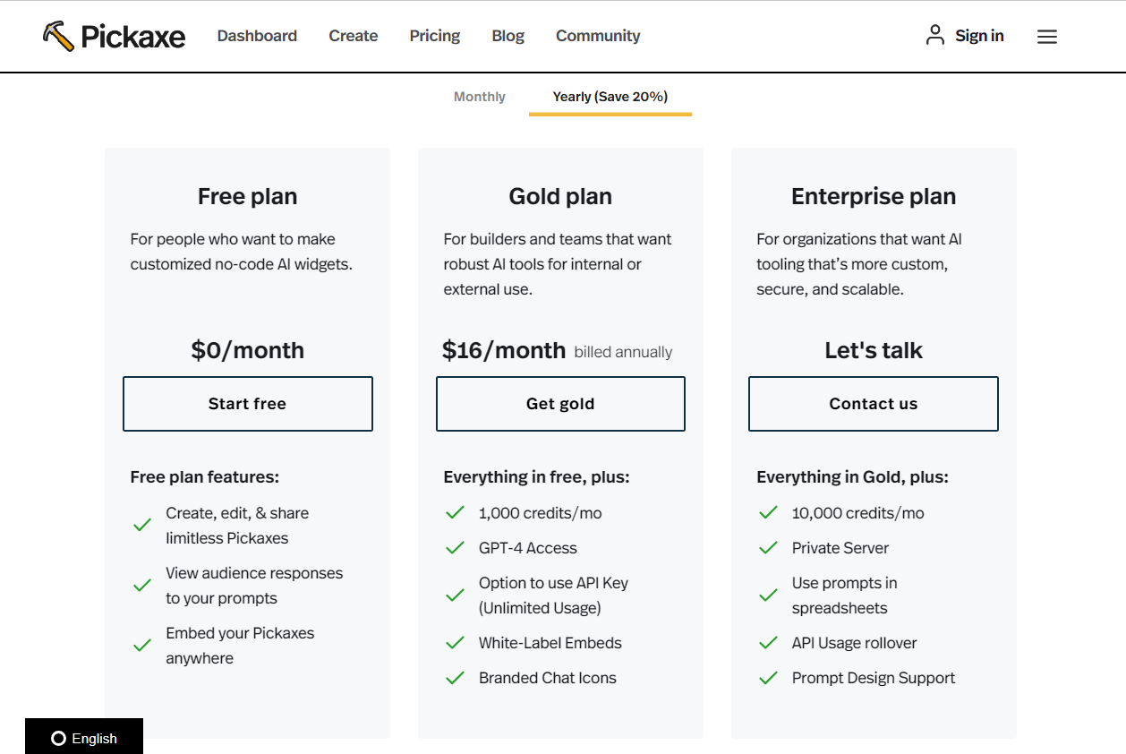
Task: Click Everything in free, plus: label
Action: tap(537, 477)
